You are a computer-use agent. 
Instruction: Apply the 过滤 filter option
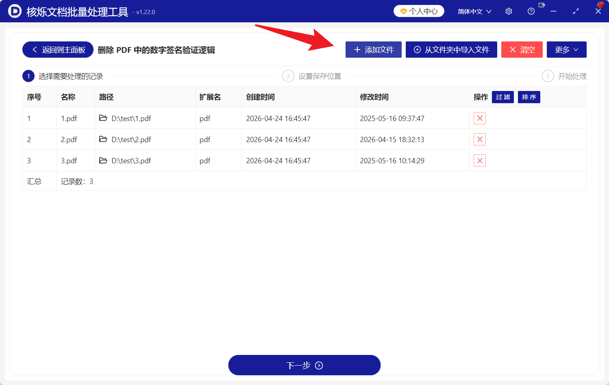(x=502, y=97)
